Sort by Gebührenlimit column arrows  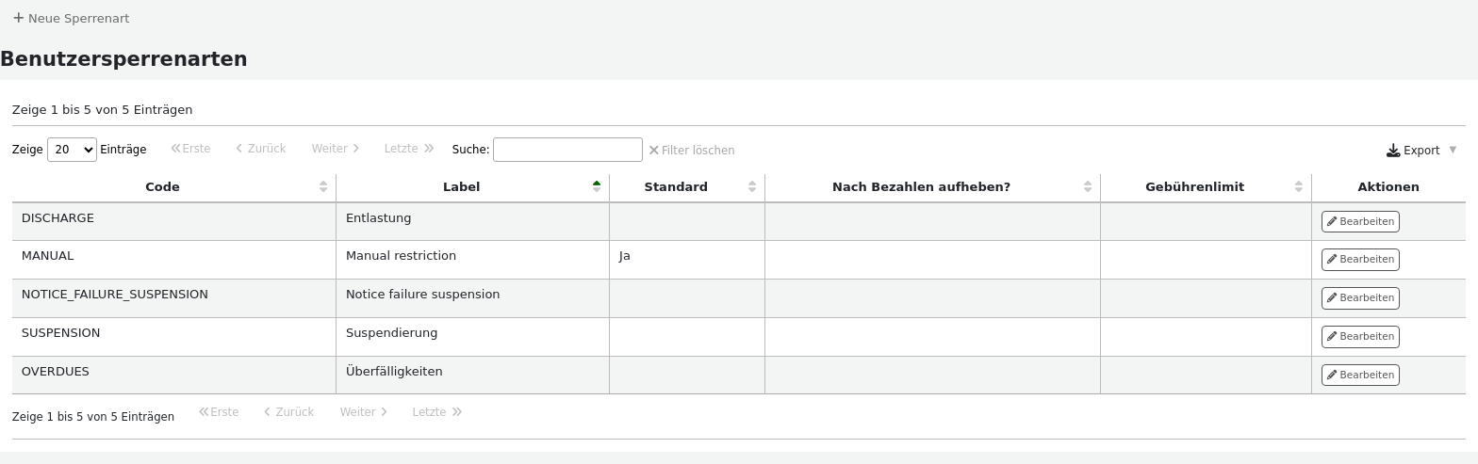pyautogui.click(x=1299, y=186)
